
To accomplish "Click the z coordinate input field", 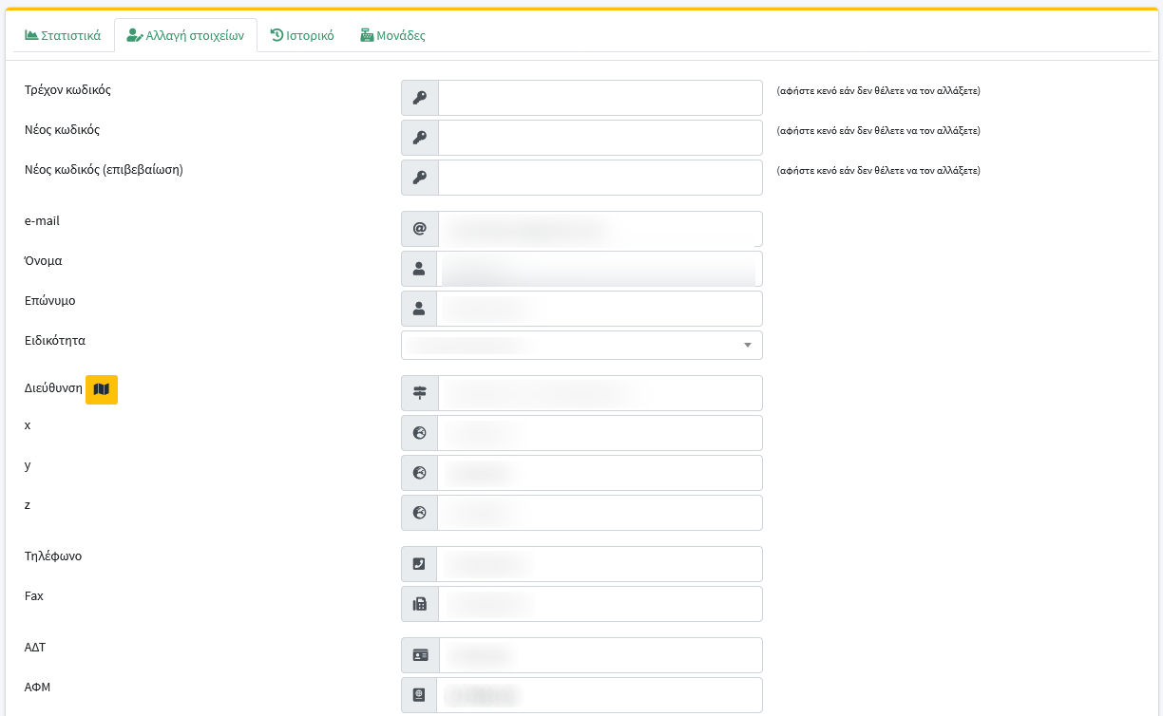I will tap(600, 513).
